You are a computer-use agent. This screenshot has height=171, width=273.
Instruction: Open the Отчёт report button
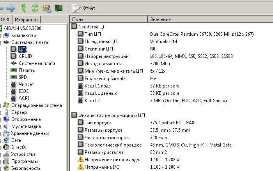click(84, 8)
